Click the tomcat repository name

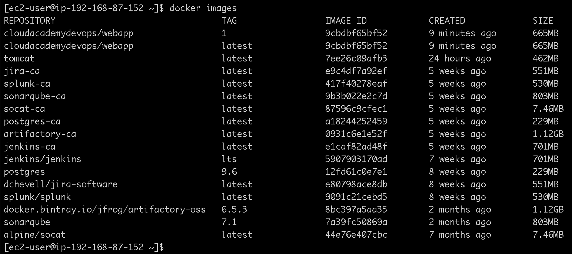(19, 59)
